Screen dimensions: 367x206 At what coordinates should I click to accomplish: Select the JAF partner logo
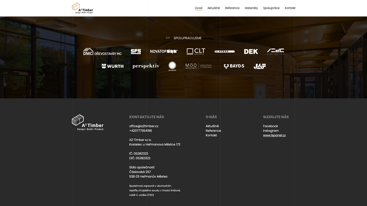coord(260,66)
